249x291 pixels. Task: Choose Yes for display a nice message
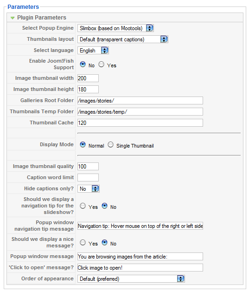pyautogui.click(x=83, y=242)
